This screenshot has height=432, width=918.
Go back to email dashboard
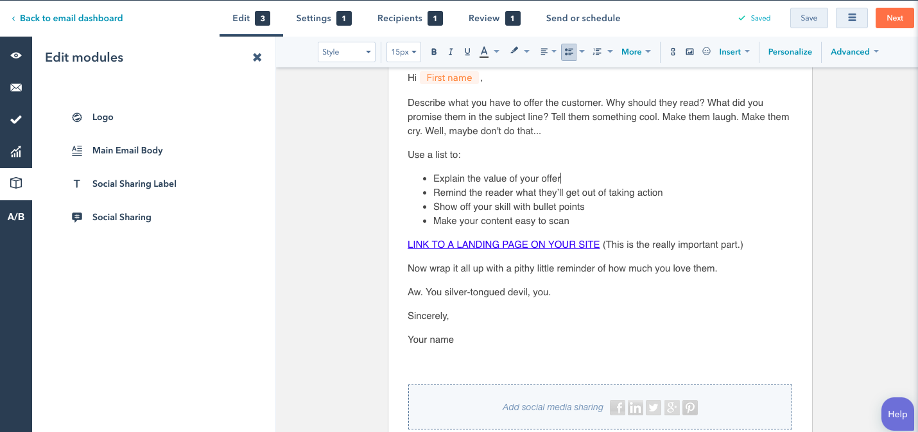[x=67, y=18]
